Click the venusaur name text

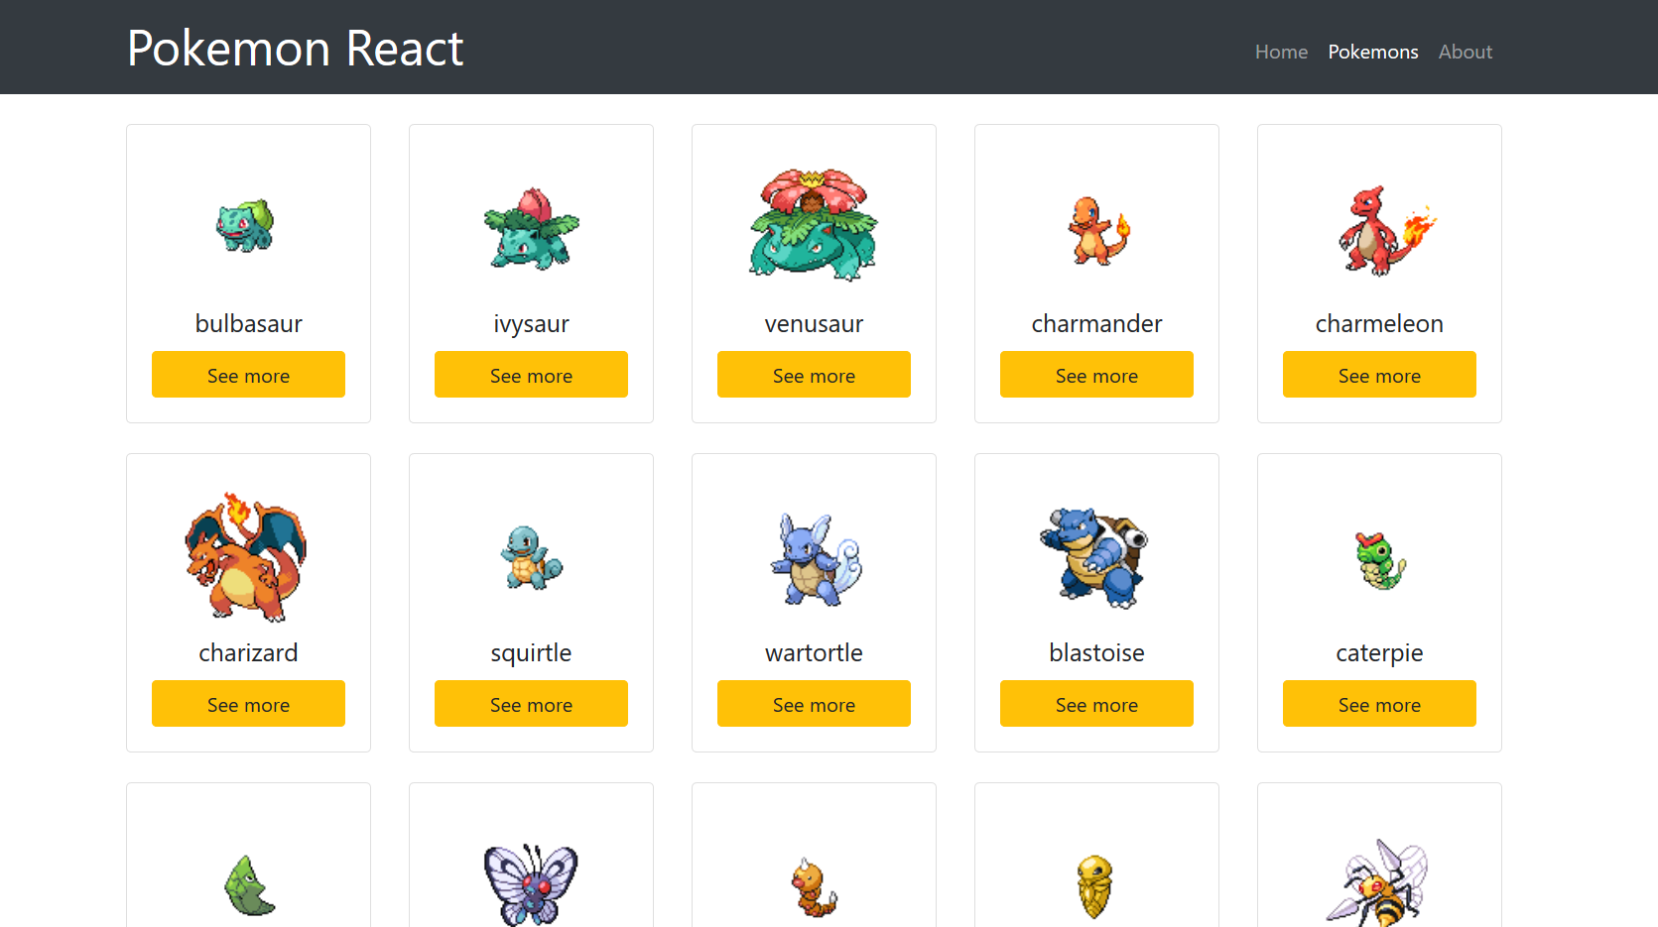814,324
